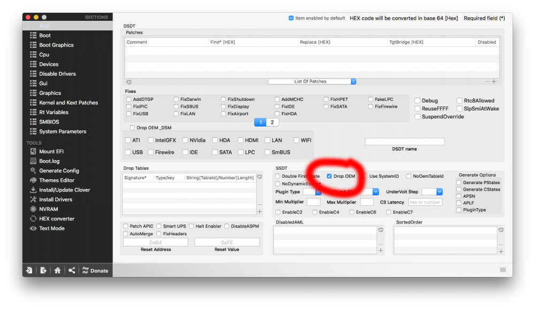The height and width of the screenshot is (309, 535).
Task: Click the home icon in bottom bar
Action: tap(57, 270)
